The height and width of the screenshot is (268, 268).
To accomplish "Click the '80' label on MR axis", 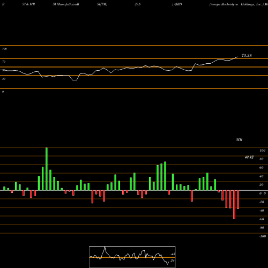I will click(262, 159).
